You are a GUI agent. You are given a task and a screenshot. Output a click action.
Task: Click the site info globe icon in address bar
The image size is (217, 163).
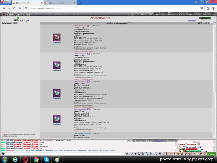pyautogui.click(x=26, y=8)
